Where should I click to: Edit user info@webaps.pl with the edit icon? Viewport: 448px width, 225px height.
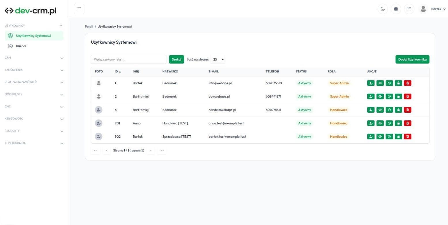pos(371,83)
